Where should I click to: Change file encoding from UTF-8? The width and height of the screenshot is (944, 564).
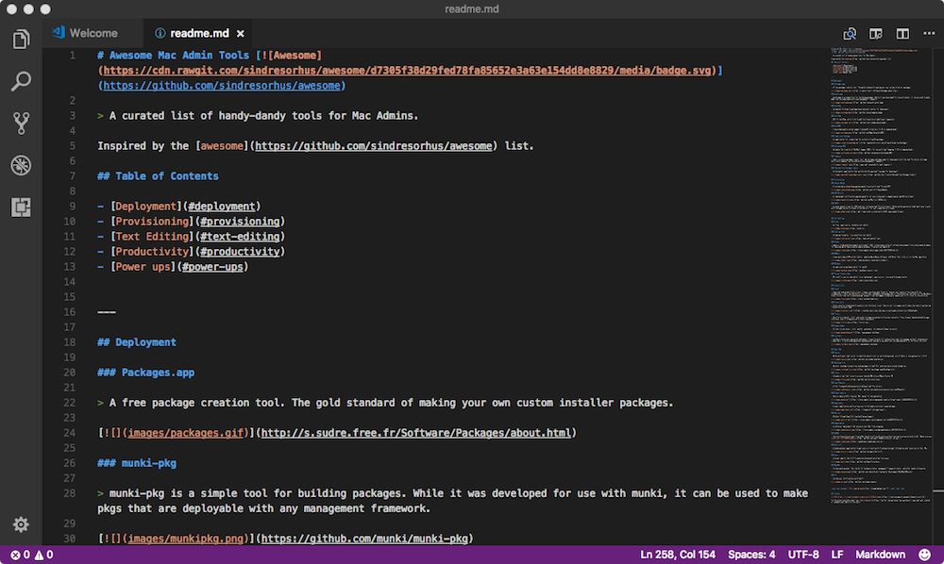802,555
